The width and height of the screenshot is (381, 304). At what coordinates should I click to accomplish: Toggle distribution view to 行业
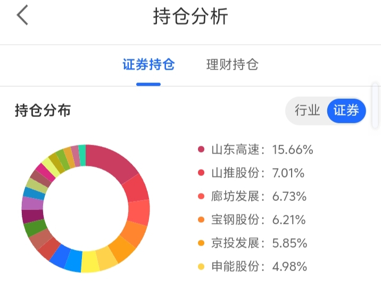pos(307,111)
